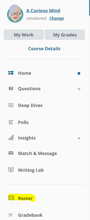Open the My Work button

[24, 35]
